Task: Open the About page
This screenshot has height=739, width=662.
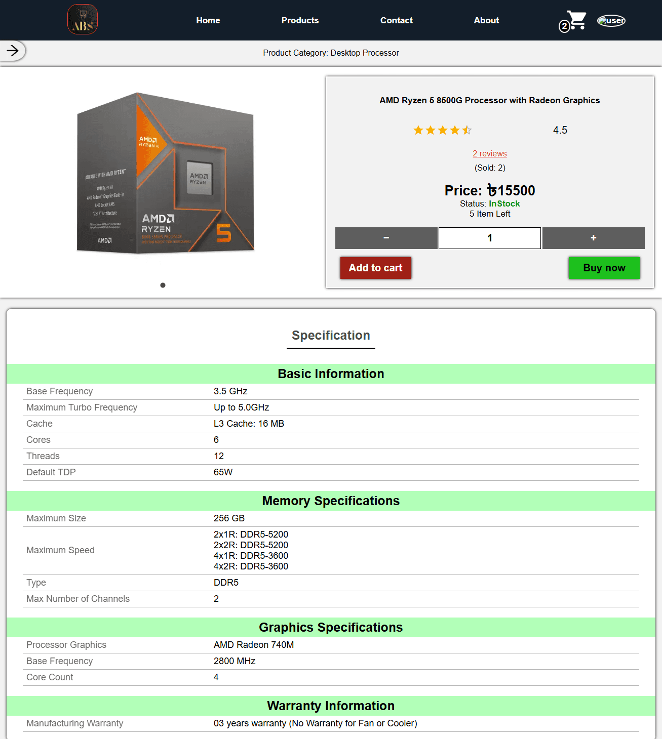Action: (x=486, y=20)
